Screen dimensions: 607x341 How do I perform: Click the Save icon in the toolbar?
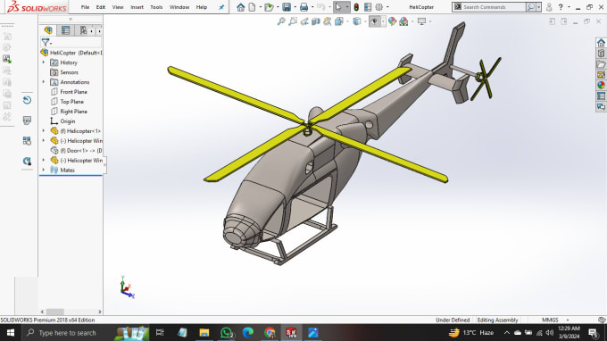pos(287,7)
